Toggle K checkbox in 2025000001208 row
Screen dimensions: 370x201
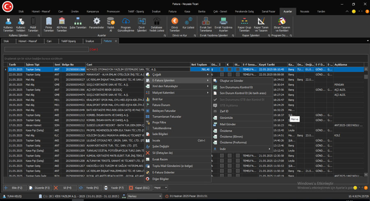click(x=229, y=161)
